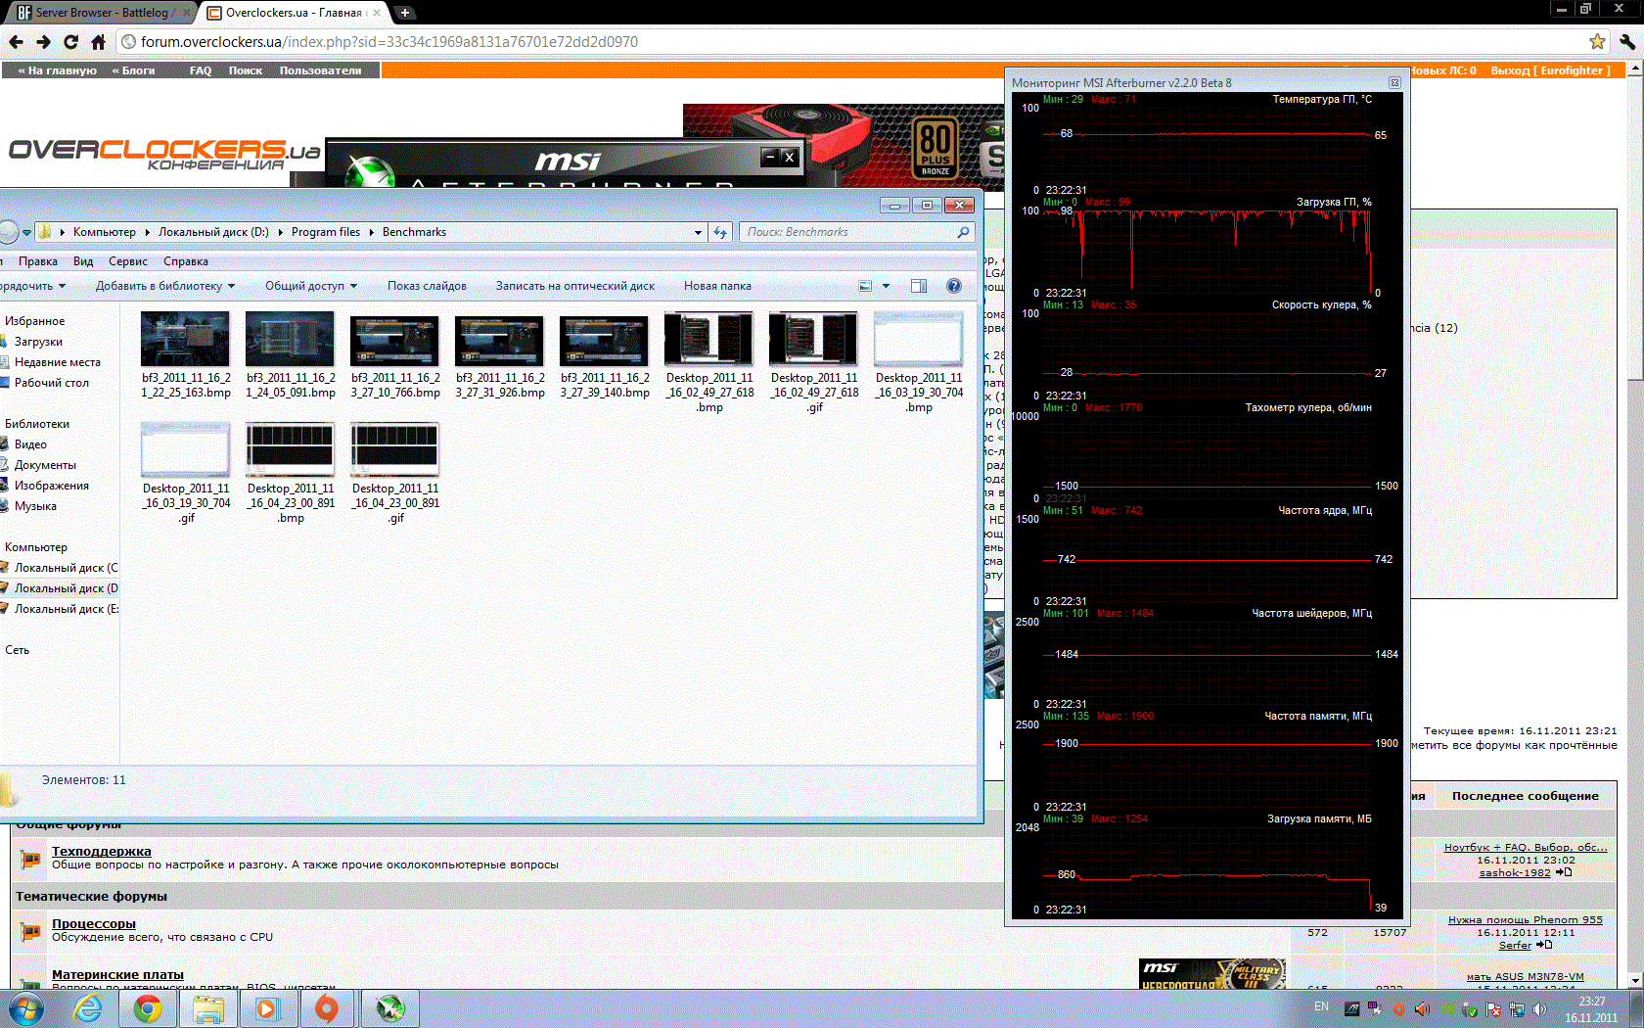This screenshot has height=1028, width=1644.
Task: Open the 'Сервис' menu in Explorer
Action: pyautogui.click(x=128, y=261)
